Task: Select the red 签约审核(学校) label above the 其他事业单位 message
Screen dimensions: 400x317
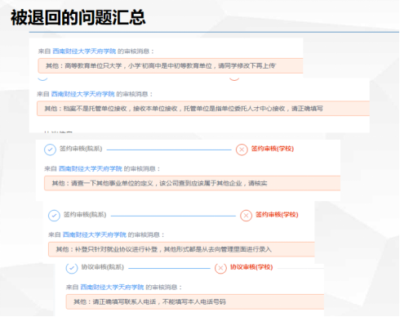Action: [x=273, y=149]
